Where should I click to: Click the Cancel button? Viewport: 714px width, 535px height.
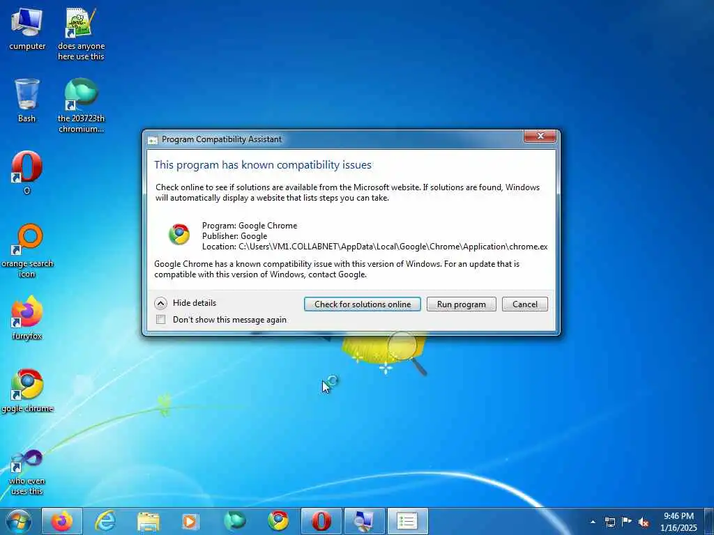click(524, 304)
